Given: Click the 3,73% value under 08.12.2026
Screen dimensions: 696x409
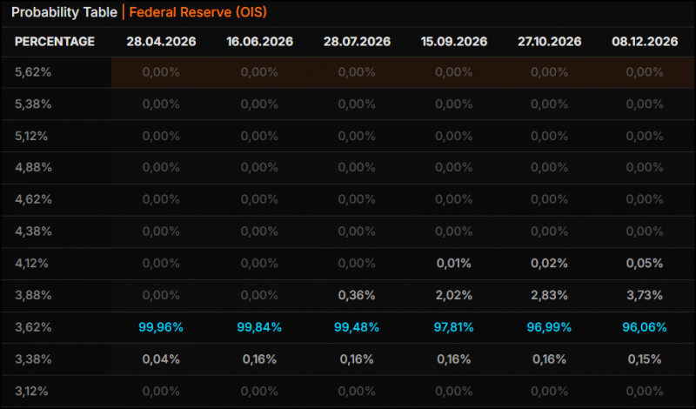Looking at the screenshot, I should [x=645, y=295].
